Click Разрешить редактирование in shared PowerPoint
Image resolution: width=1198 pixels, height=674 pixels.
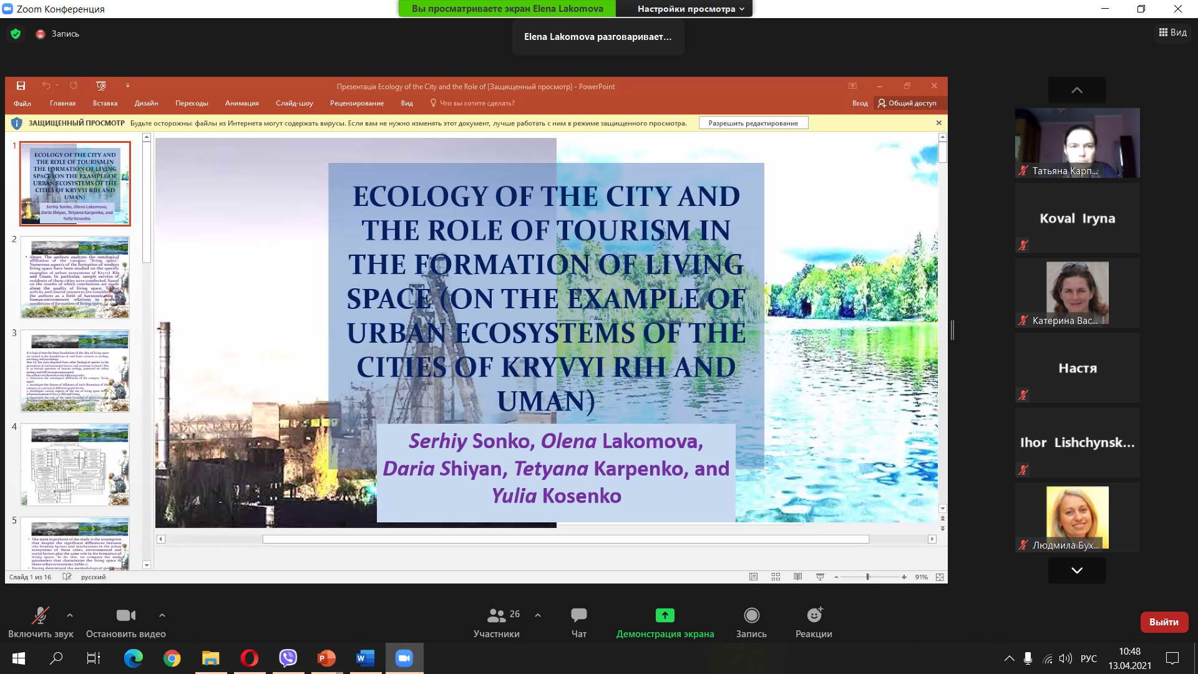pos(753,123)
